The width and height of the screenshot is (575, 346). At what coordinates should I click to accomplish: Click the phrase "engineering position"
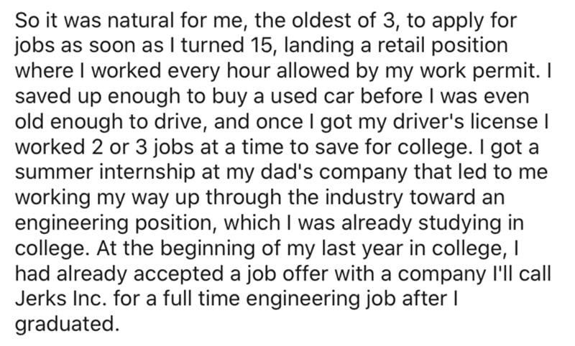(115, 224)
